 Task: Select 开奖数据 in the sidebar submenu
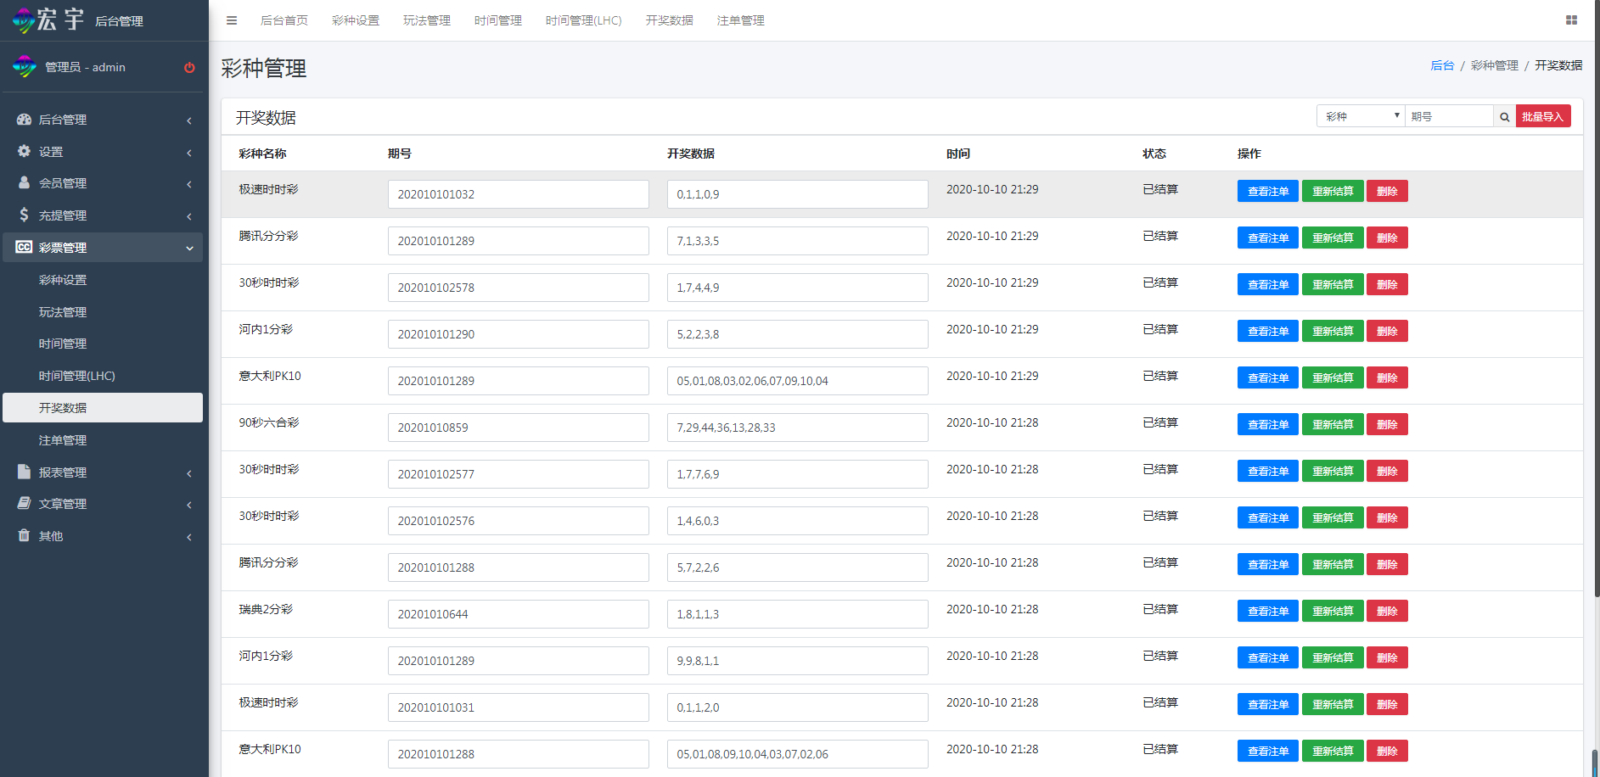[x=103, y=407]
